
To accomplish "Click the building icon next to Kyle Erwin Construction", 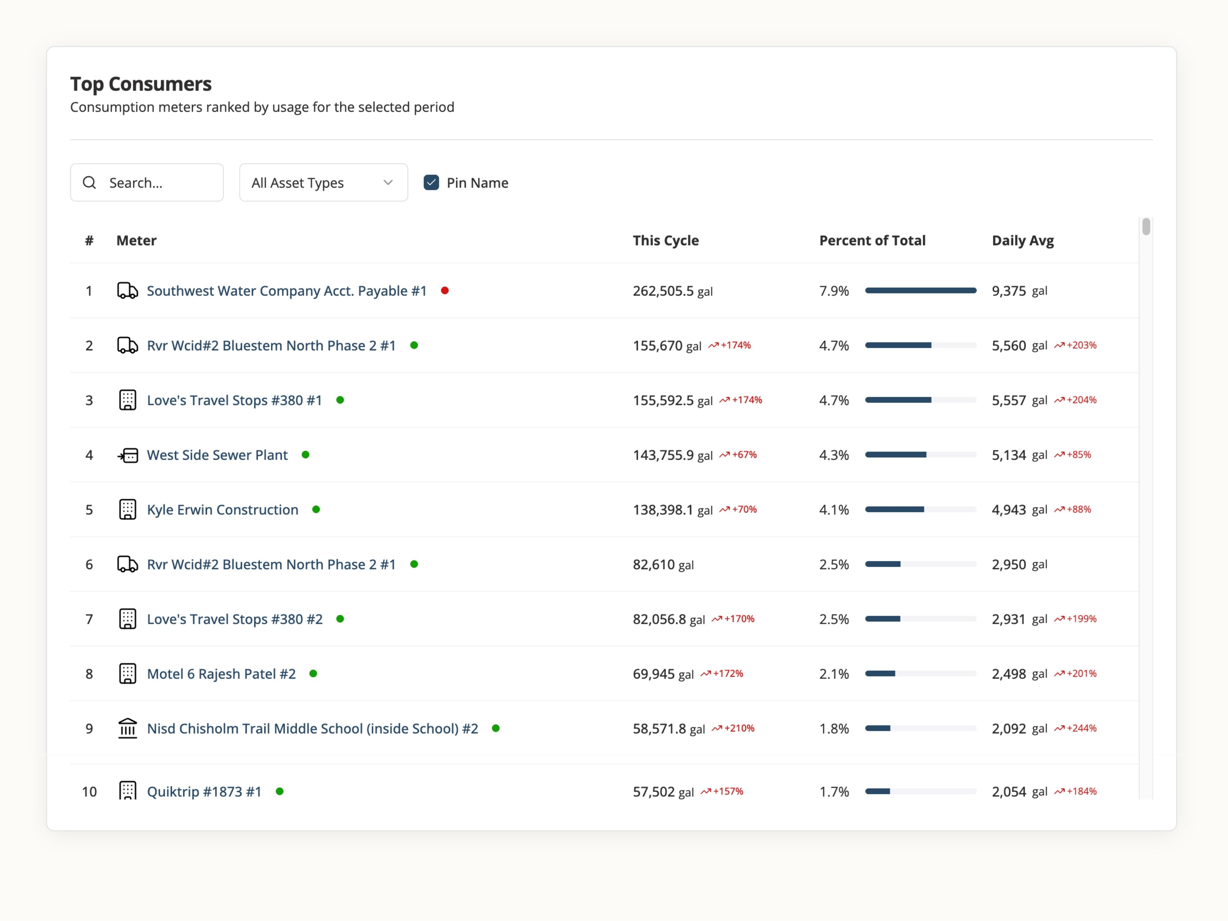I will [x=127, y=509].
